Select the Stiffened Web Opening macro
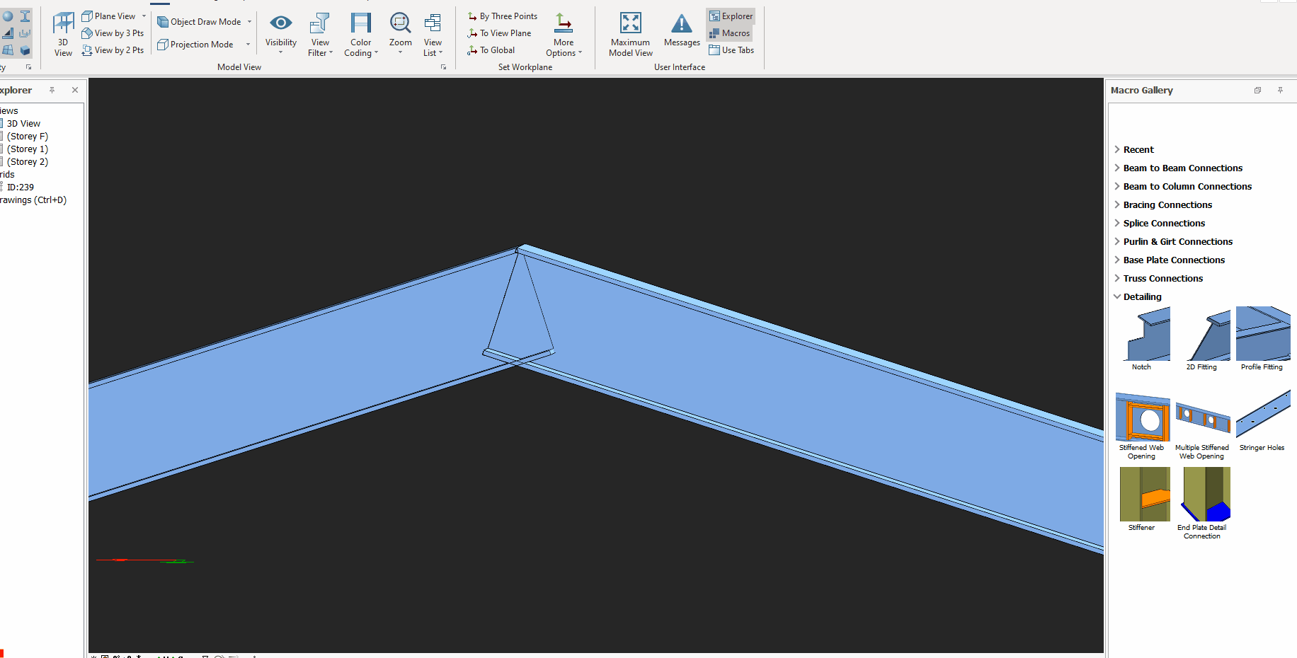The height and width of the screenshot is (658, 1297). coord(1142,419)
